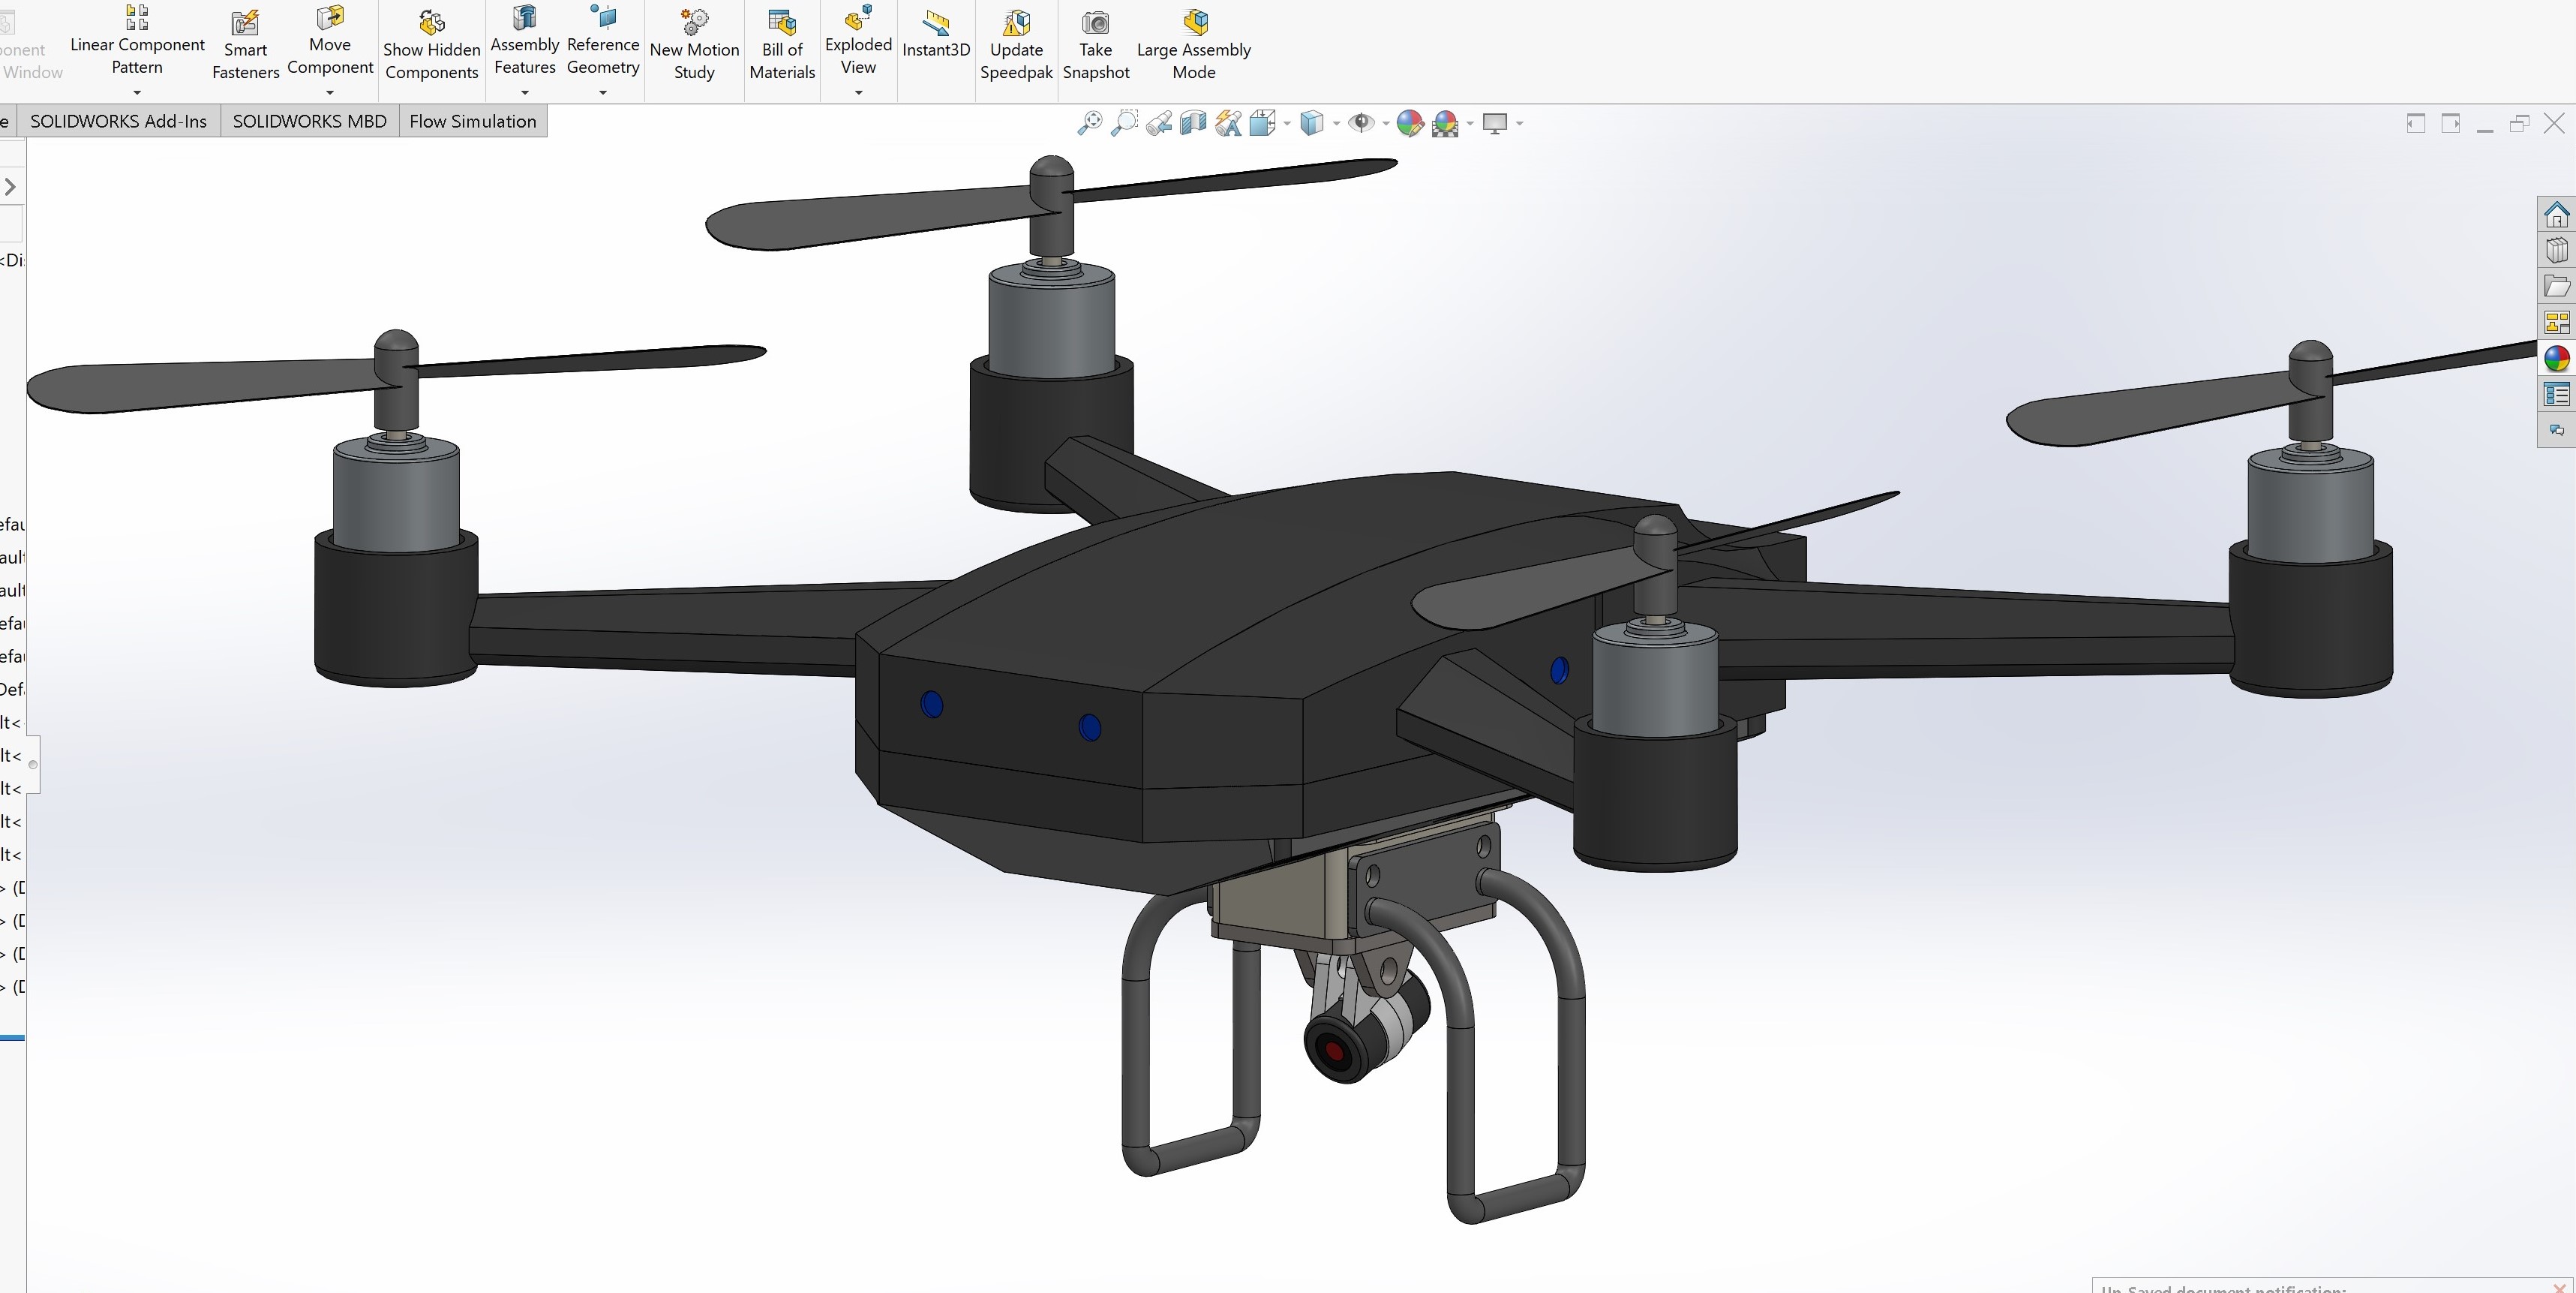Click Zoom to Area icon
This screenshot has height=1293, width=2576.
(1124, 123)
